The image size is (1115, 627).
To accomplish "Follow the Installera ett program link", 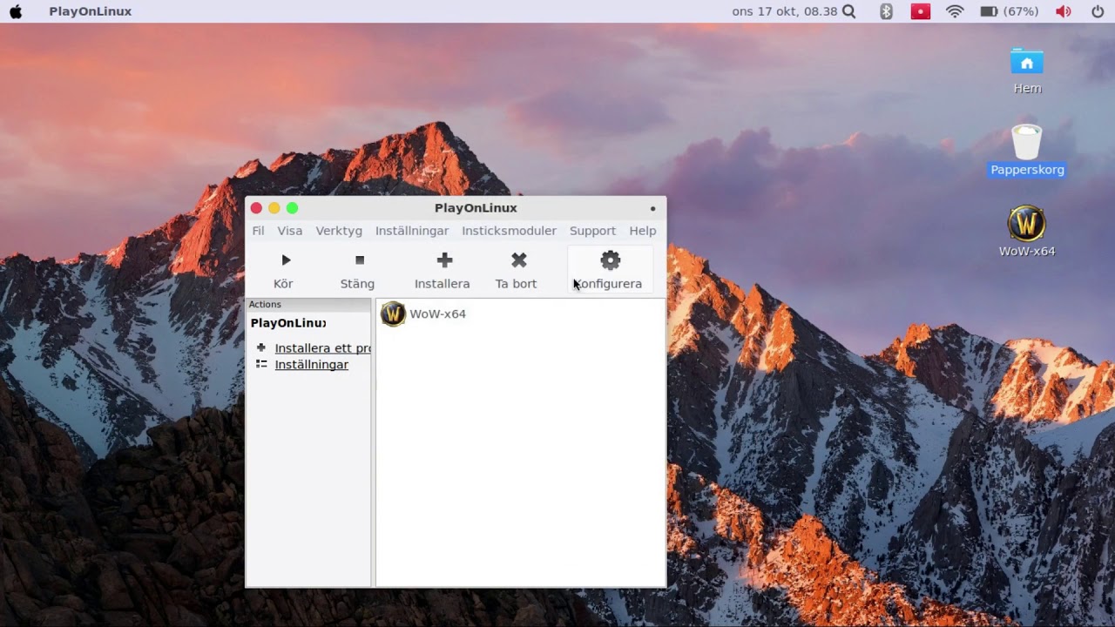I will [322, 348].
